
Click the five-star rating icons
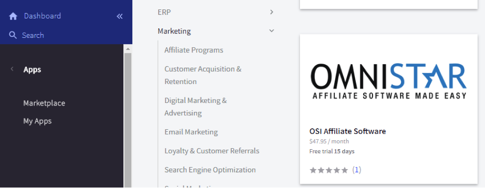[x=329, y=170]
